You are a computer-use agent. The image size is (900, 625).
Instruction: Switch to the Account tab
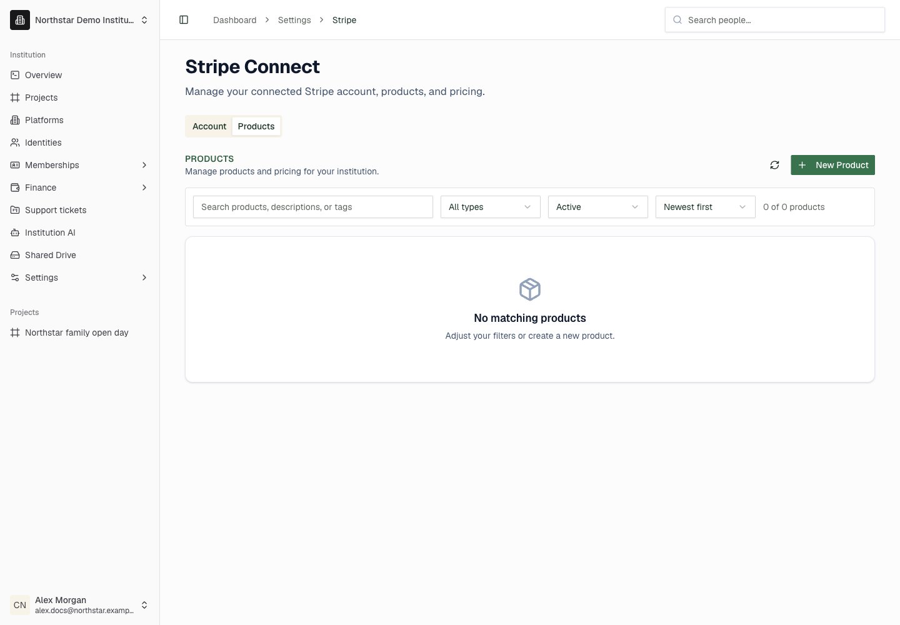tap(209, 126)
